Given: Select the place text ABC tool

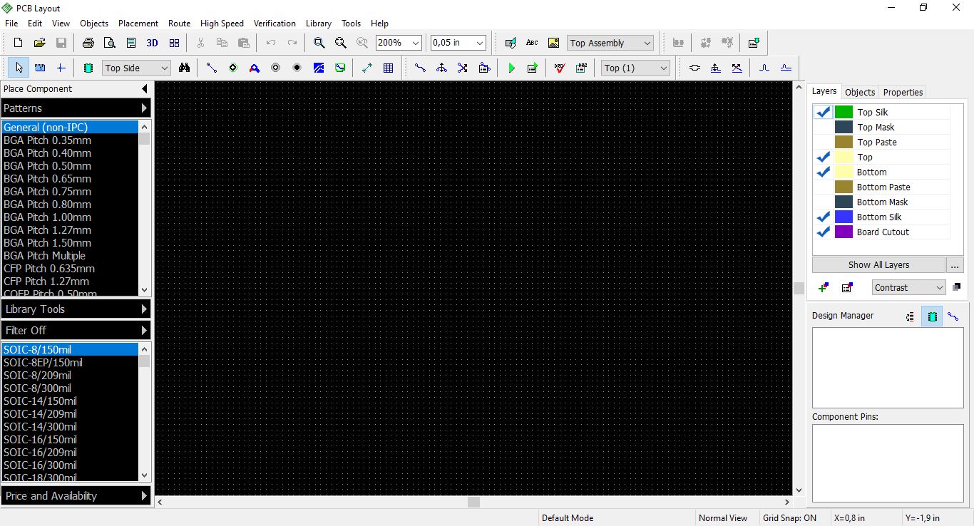Looking at the screenshot, I should click(532, 43).
